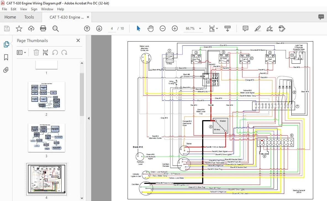Click the Save file icon
Image resolution: width=327 pixels, height=201 pixels.
pyautogui.click(x=7, y=29)
